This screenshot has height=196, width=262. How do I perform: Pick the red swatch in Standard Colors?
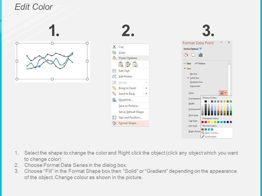(x=206, y=122)
